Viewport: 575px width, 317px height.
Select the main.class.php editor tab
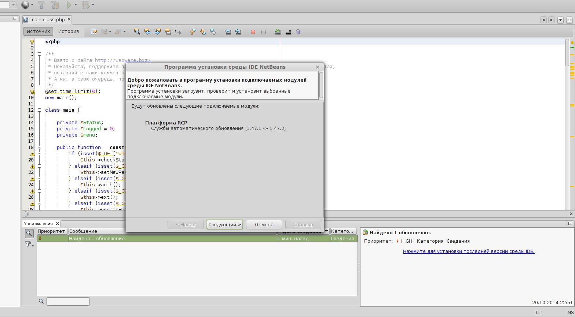pyautogui.click(x=47, y=19)
